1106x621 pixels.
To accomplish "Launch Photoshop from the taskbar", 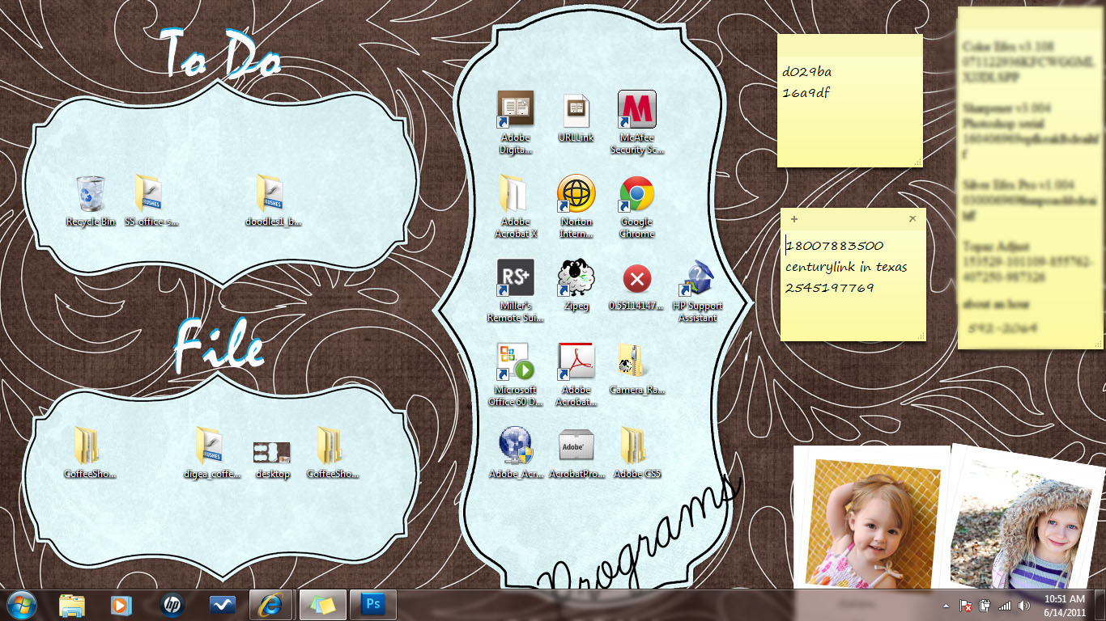I will point(373,604).
